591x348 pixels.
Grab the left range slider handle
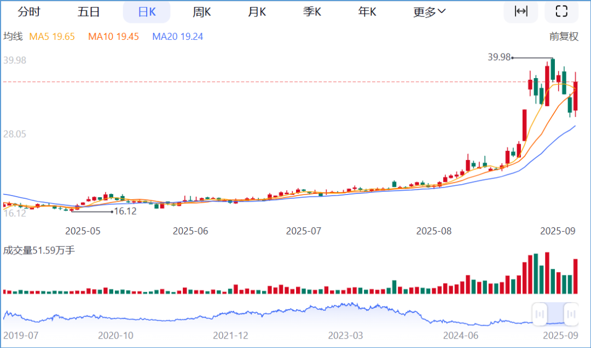point(540,314)
